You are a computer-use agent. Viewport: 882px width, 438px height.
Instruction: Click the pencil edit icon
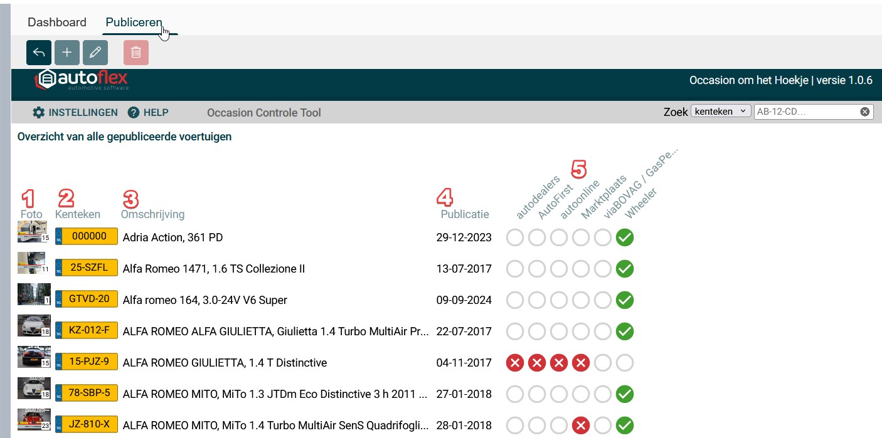[95, 53]
